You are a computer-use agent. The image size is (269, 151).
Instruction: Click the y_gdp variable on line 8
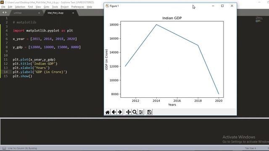18,47
